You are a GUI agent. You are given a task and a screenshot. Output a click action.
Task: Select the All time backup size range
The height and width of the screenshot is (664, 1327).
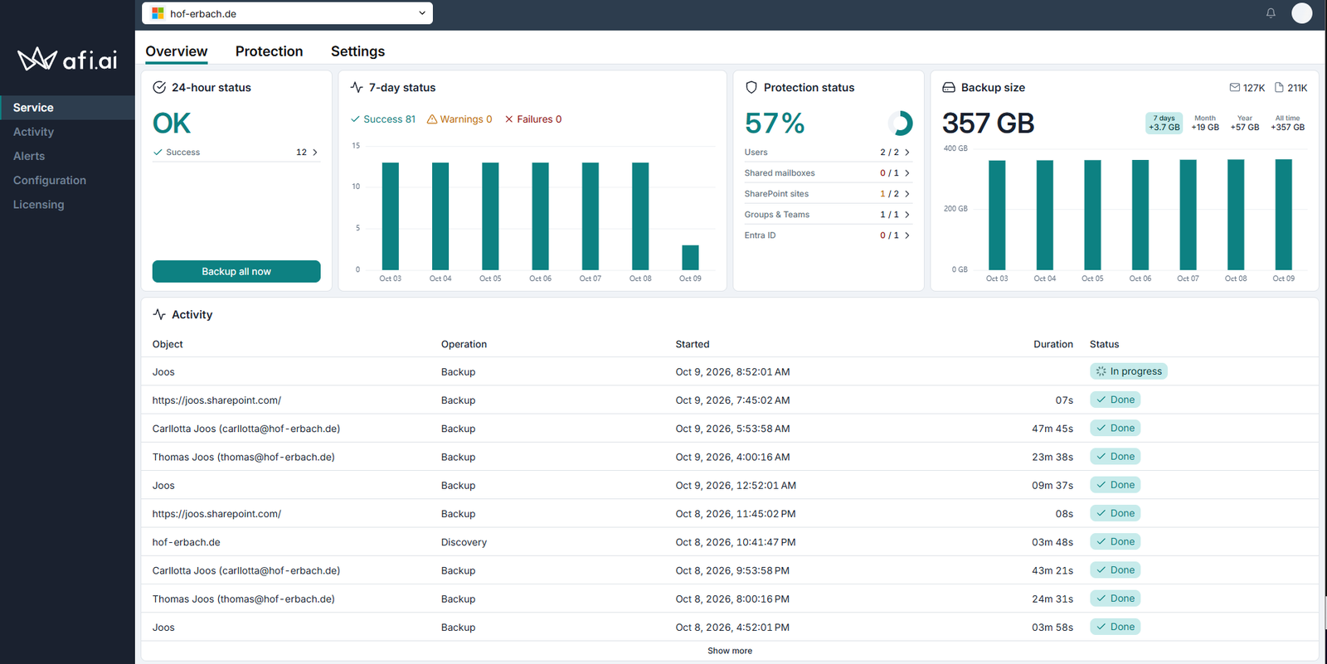1288,123
